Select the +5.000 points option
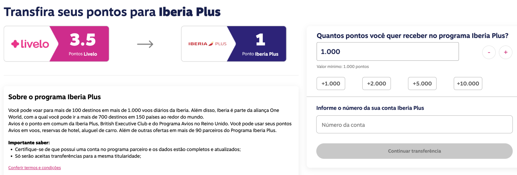This screenshot has height=175, width=517. point(422,83)
